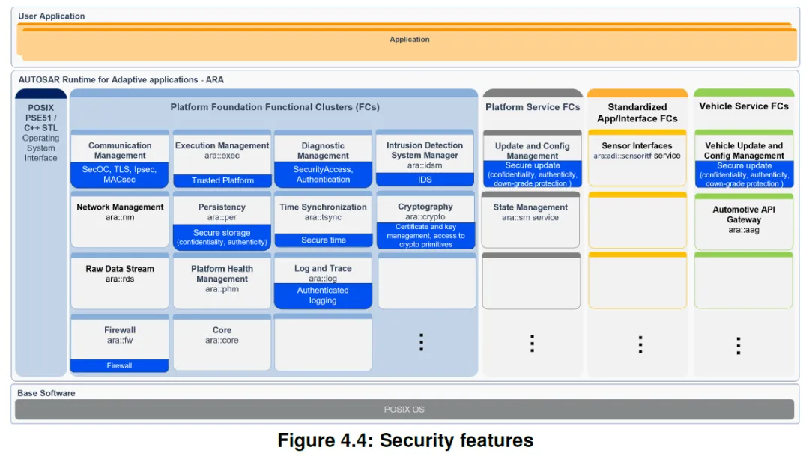Select Execution Management ara::exec box
The width and height of the screenshot is (809, 459).
tap(222, 159)
